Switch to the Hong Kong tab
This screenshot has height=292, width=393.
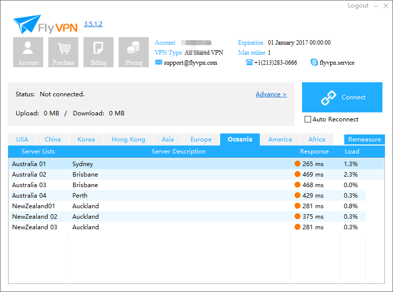tap(128, 139)
